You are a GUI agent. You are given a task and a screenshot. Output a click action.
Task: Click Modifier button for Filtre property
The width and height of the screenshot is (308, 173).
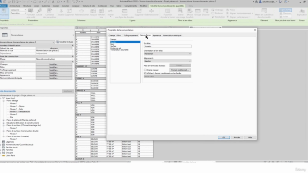53,67
